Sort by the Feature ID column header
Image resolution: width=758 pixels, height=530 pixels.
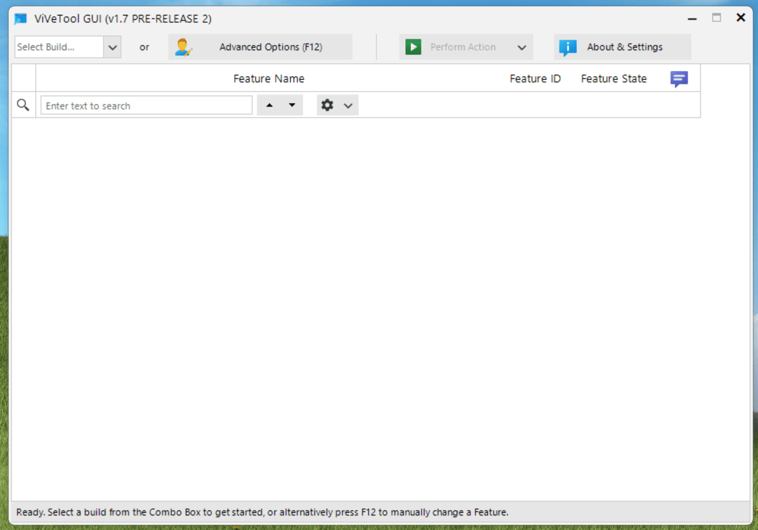(535, 79)
